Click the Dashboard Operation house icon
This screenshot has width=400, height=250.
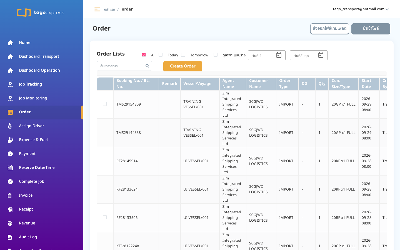coord(10,70)
